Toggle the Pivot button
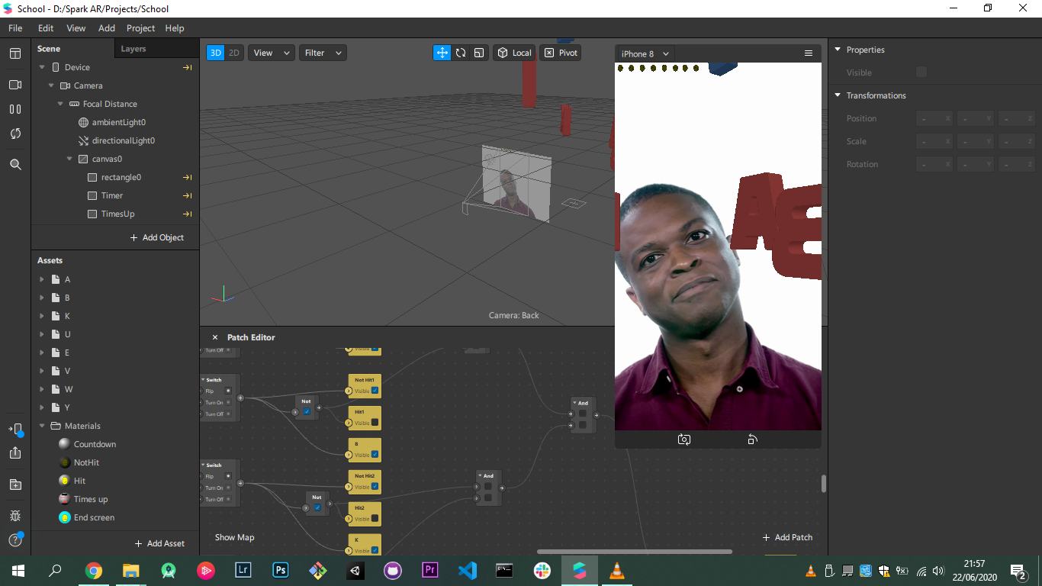This screenshot has height=586, width=1042. coord(561,53)
